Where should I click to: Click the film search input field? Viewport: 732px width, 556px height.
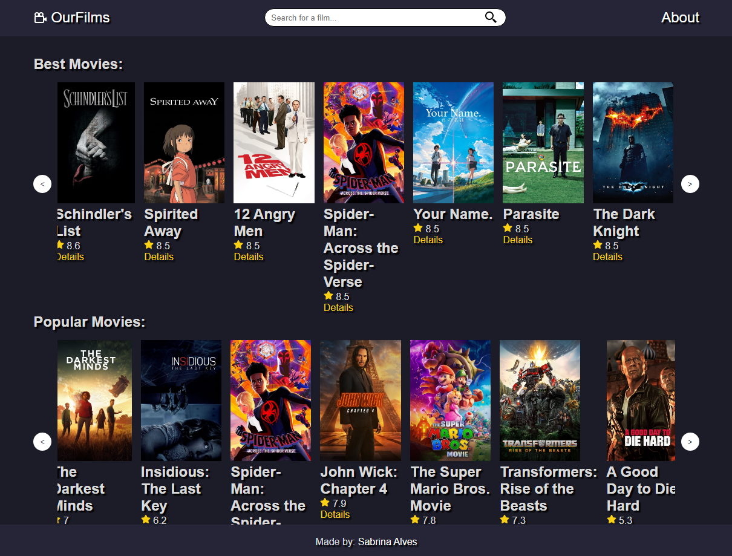click(x=375, y=18)
